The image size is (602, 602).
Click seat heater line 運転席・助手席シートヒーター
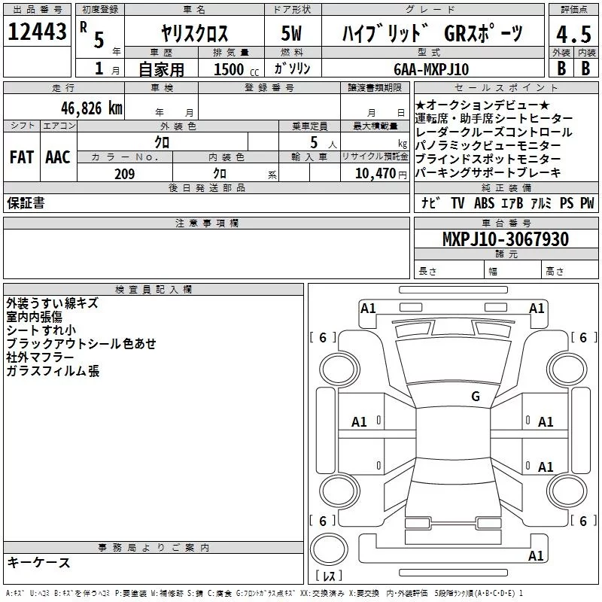pos(494,118)
